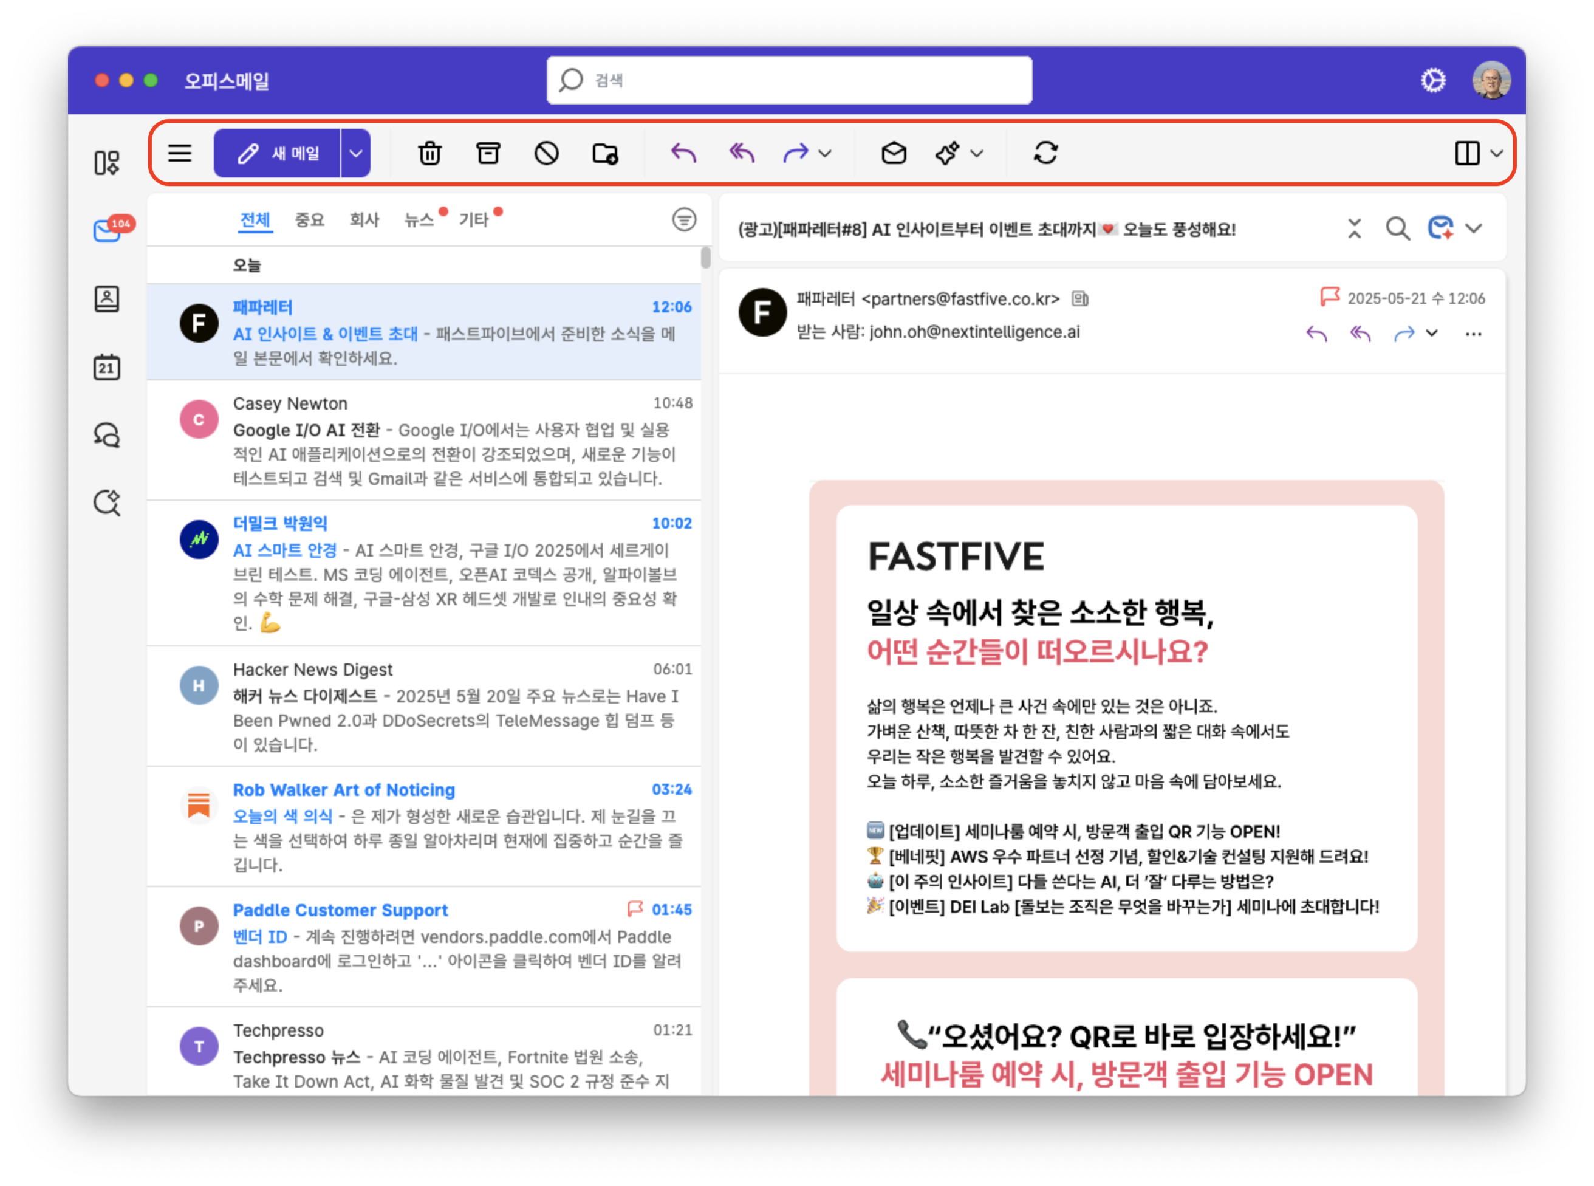1594x1186 pixels.
Task: Click the 검색 search field
Action: [790, 80]
